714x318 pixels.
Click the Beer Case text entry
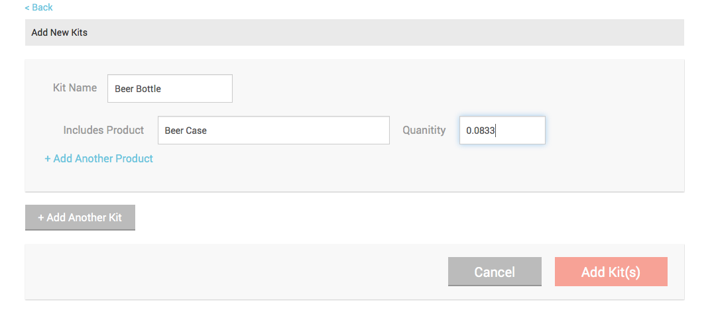pos(186,131)
